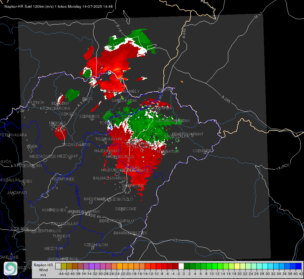Click the PUTNOK town label
This screenshot has height=279, width=304.
36,102
